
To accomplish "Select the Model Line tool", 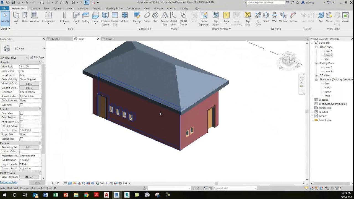I will (173, 19).
